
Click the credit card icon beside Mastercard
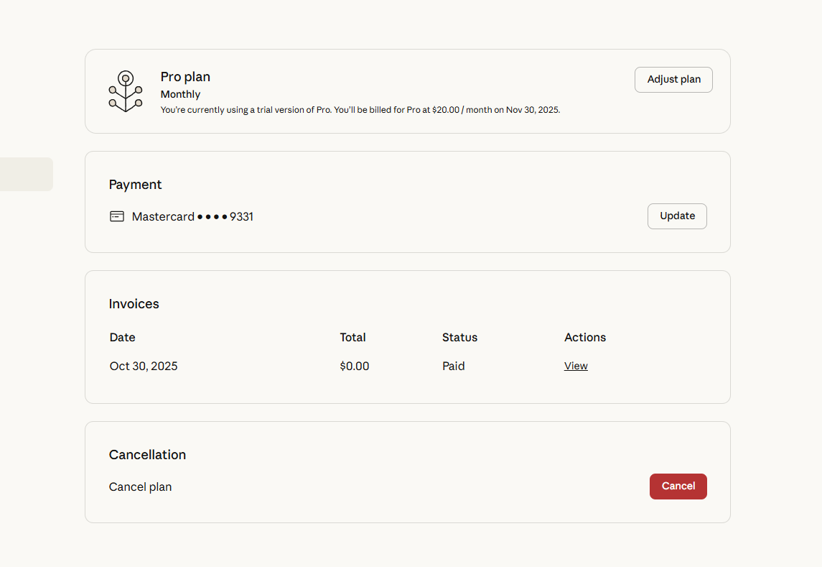pos(117,216)
